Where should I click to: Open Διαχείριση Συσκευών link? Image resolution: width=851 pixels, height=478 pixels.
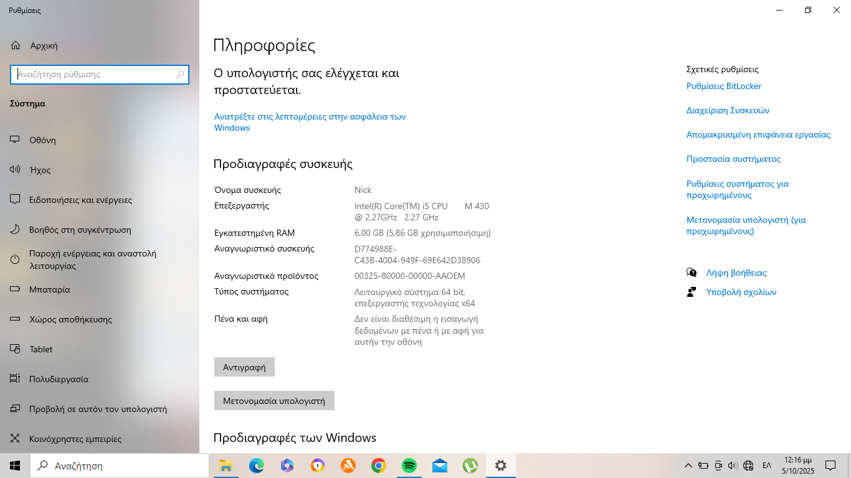pyautogui.click(x=728, y=110)
